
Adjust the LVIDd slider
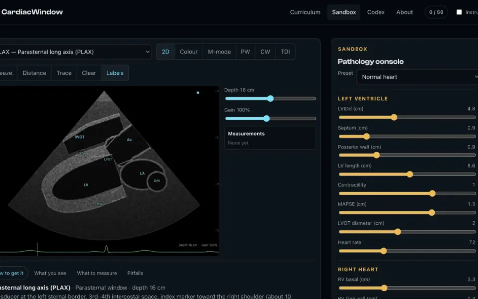click(x=407, y=117)
